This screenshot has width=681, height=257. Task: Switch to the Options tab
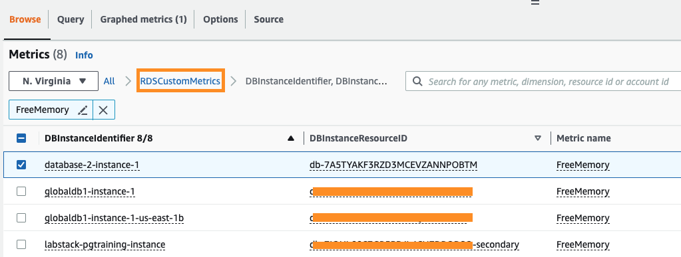point(220,19)
